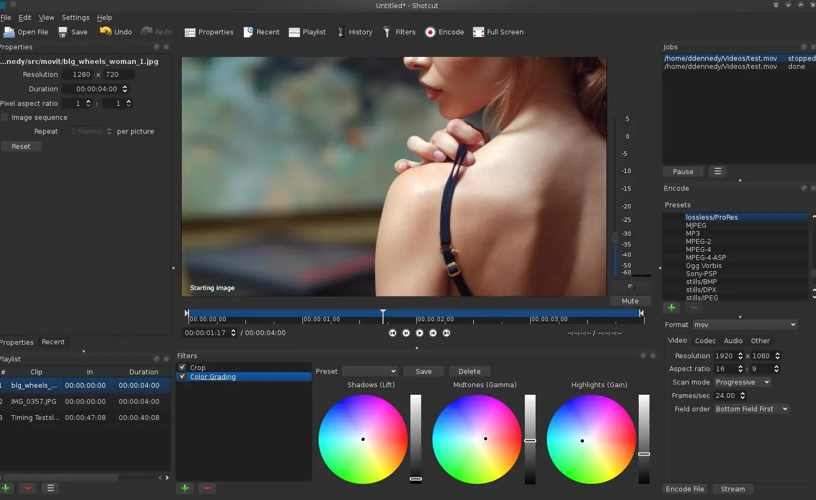Open the Field order dropdown

751,409
